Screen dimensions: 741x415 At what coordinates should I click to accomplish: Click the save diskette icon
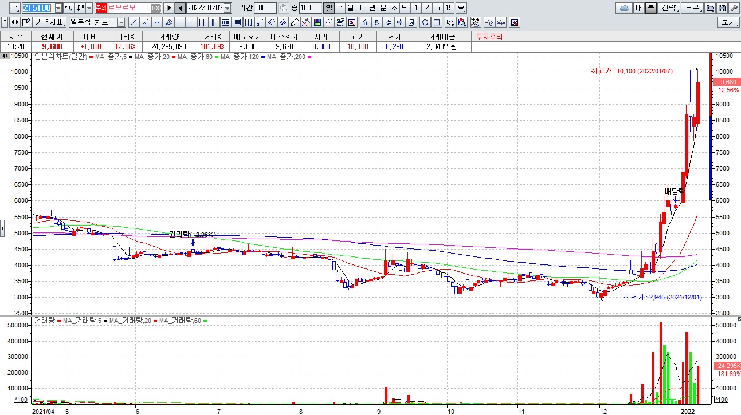tap(722, 8)
